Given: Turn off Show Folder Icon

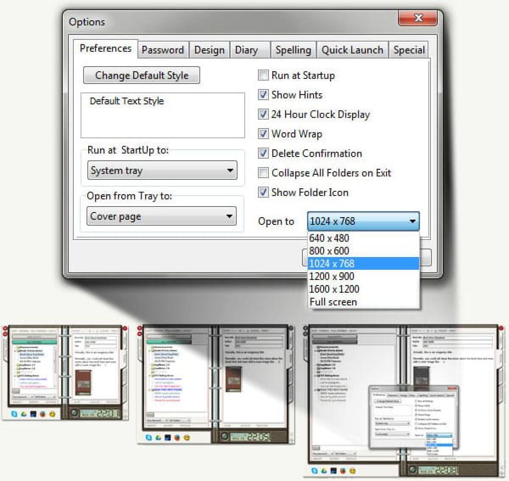Looking at the screenshot, I should click(263, 192).
